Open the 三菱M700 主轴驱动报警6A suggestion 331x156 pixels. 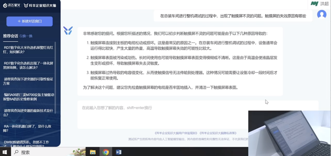[28, 97]
